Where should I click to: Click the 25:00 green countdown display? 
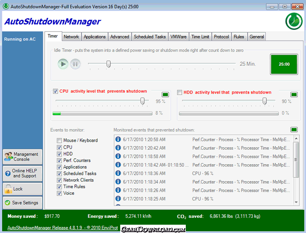(x=284, y=64)
